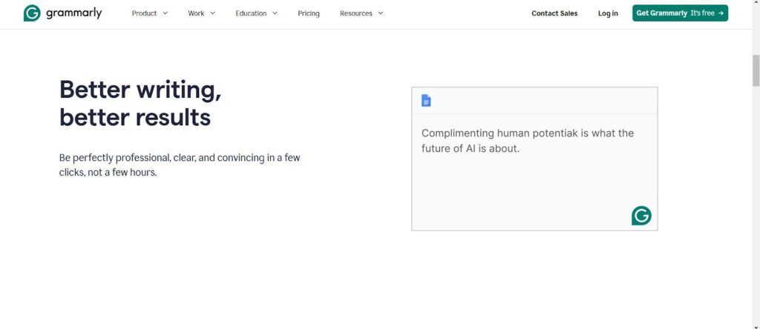The height and width of the screenshot is (329, 760).
Task: Open the Product menu
Action: coord(150,13)
